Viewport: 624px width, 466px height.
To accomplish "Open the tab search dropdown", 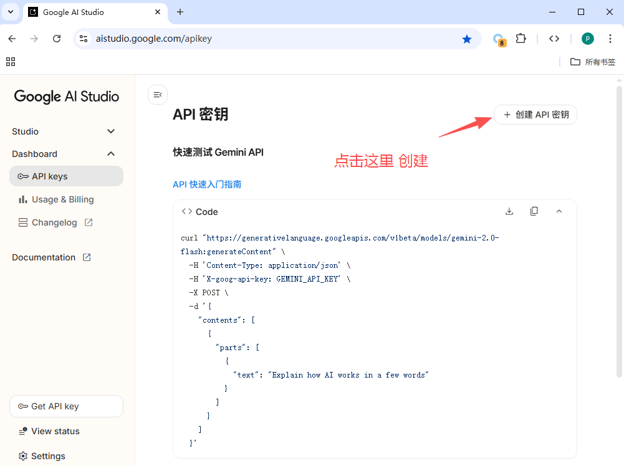I will tap(11, 12).
